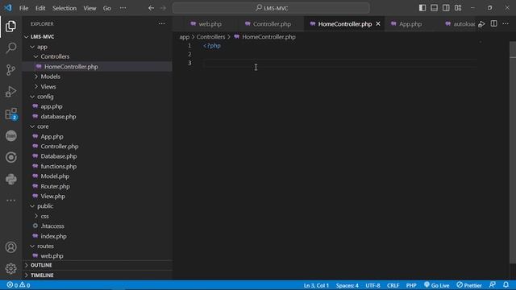
Task: Open the View menu
Action: pos(89,8)
